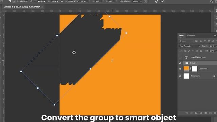Collapse the Layers panel with double arrows
Image resolution: width=217 pixels, height=122 pixels.
(215, 36)
